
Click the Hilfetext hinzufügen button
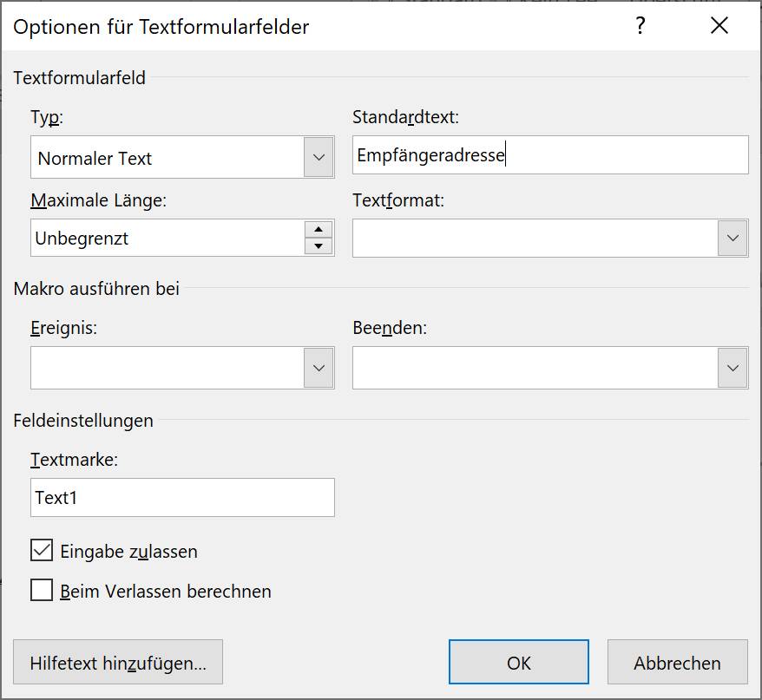pos(118,662)
